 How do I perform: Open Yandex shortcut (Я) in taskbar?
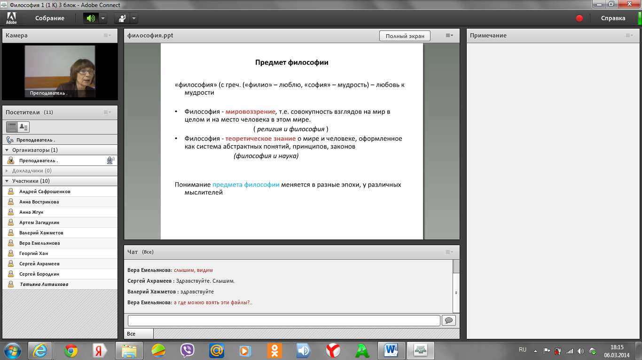[100, 350]
